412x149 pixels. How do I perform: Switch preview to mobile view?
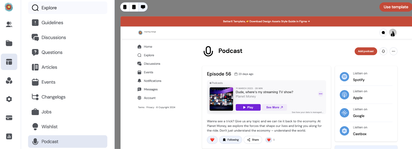[125, 7]
